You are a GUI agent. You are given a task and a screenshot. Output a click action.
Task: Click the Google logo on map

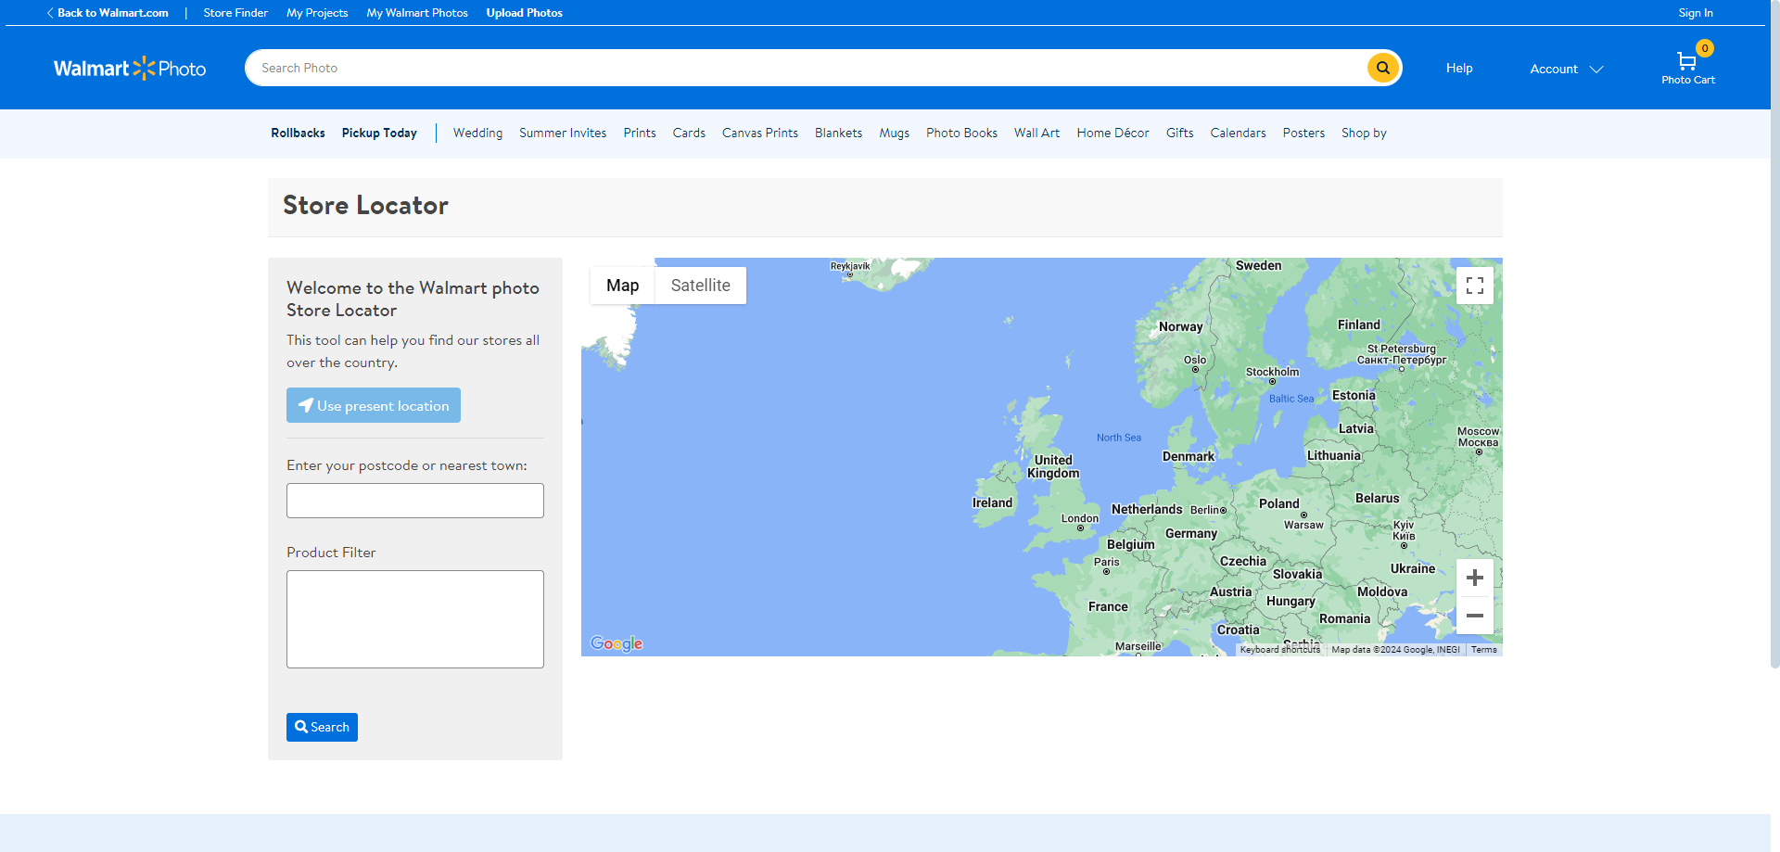(617, 643)
